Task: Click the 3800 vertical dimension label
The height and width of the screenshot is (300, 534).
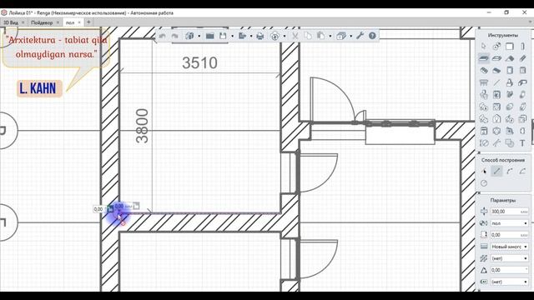Action: (x=142, y=126)
